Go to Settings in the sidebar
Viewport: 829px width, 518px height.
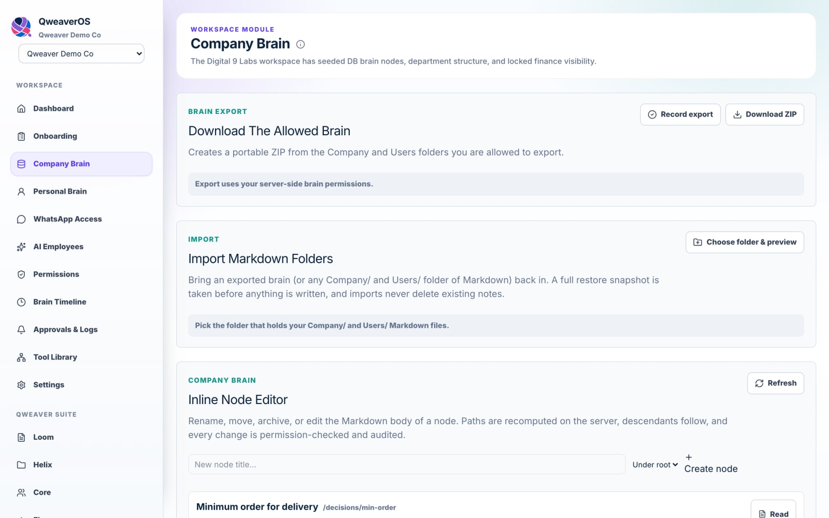coord(81,385)
